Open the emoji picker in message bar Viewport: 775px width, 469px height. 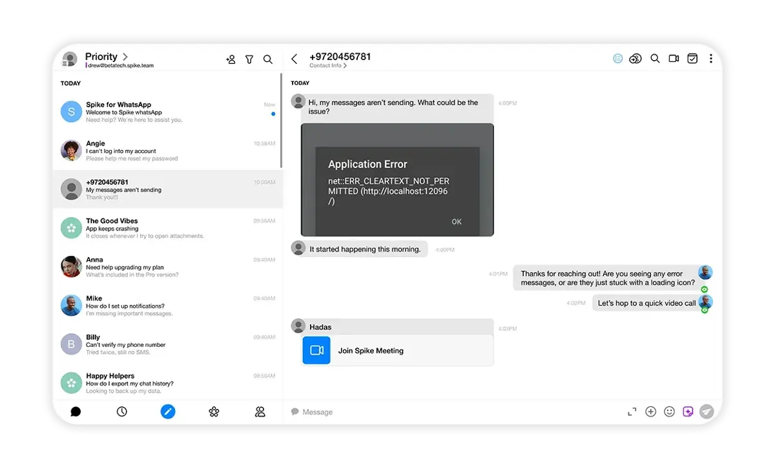(670, 412)
